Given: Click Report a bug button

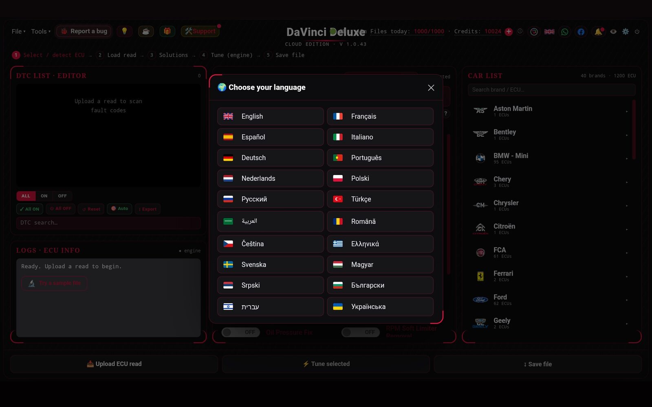Looking at the screenshot, I should [84, 31].
